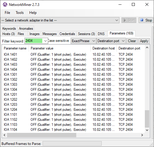154x147 pixels.
Task: Select the IOA 1402 parameter row
Action: [73, 60]
